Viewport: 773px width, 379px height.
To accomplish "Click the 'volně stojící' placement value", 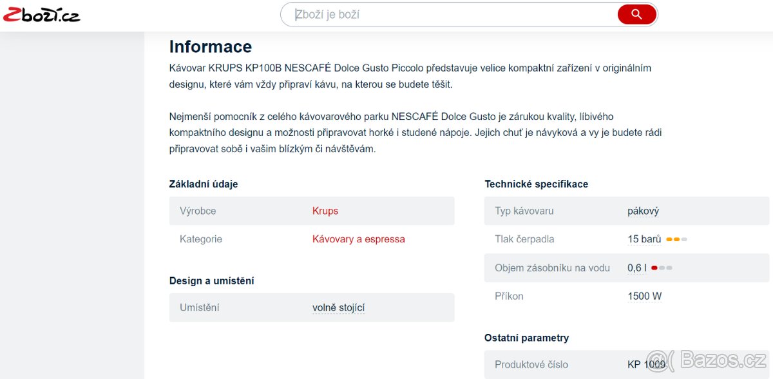I will [339, 307].
